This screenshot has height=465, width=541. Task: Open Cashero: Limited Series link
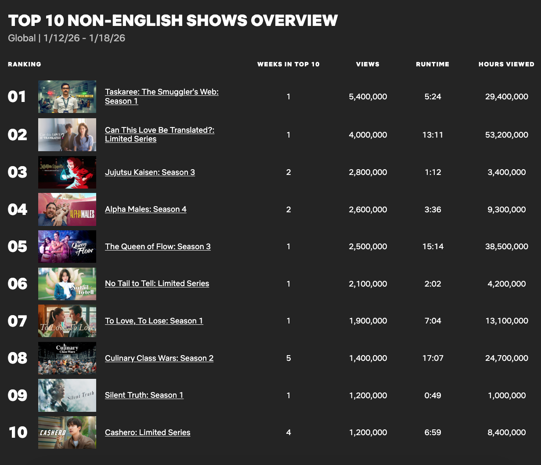148,432
